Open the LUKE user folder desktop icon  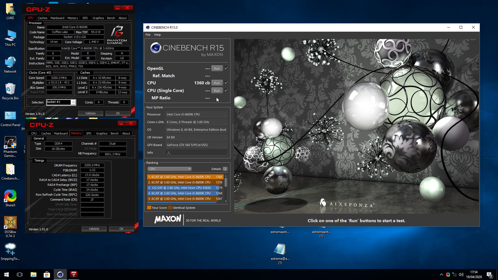click(x=10, y=11)
